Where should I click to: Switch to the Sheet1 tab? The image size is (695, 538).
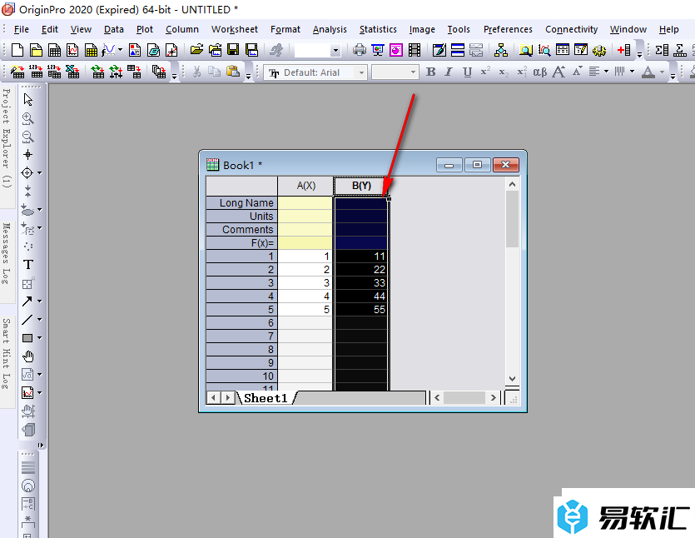pyautogui.click(x=266, y=398)
